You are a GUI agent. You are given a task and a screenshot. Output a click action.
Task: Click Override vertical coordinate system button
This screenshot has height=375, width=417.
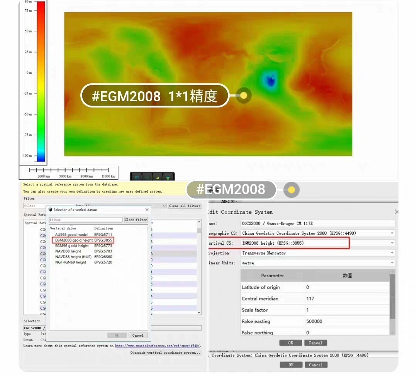(165, 353)
